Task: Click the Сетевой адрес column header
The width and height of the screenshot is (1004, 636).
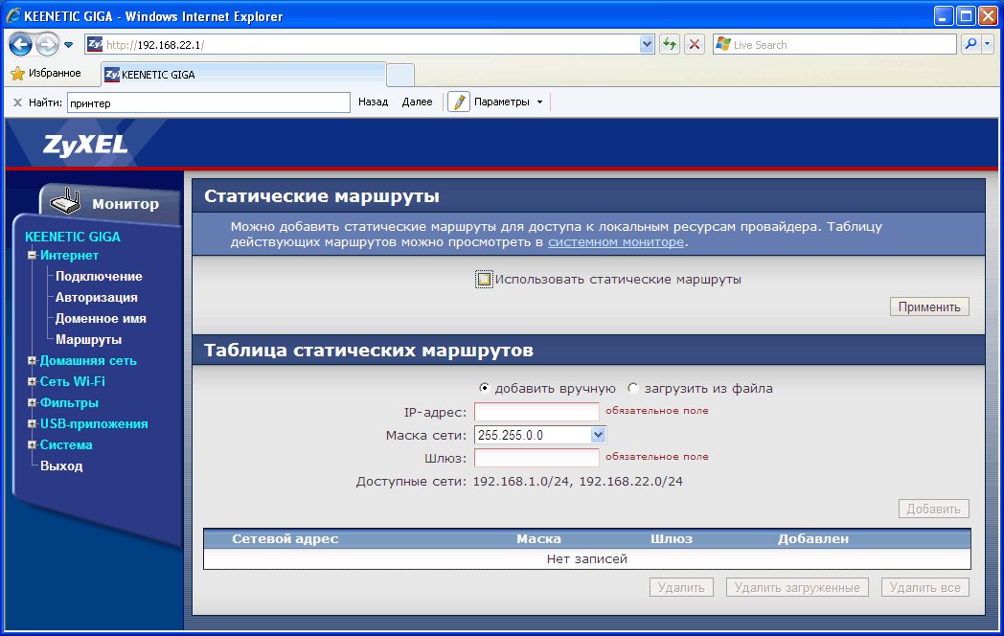Action: click(x=285, y=538)
